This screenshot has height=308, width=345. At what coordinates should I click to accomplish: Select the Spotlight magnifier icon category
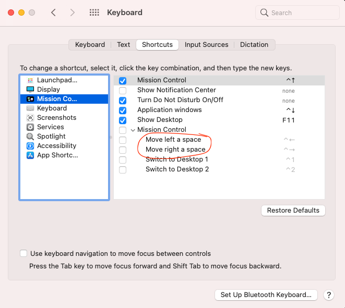(x=30, y=137)
